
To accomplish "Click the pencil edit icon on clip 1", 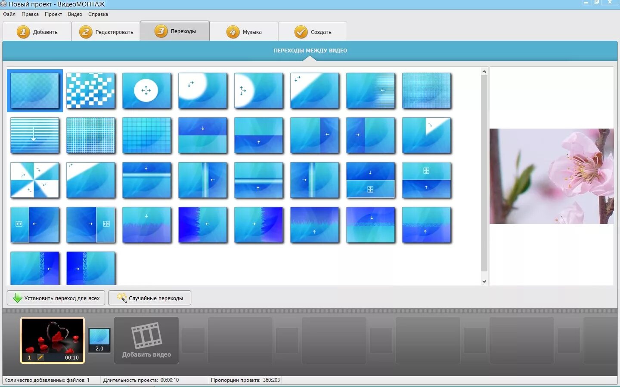I will click(x=40, y=357).
